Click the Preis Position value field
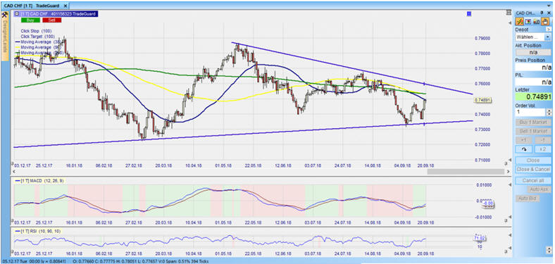Viewport: 555px width, 264px height. point(533,67)
